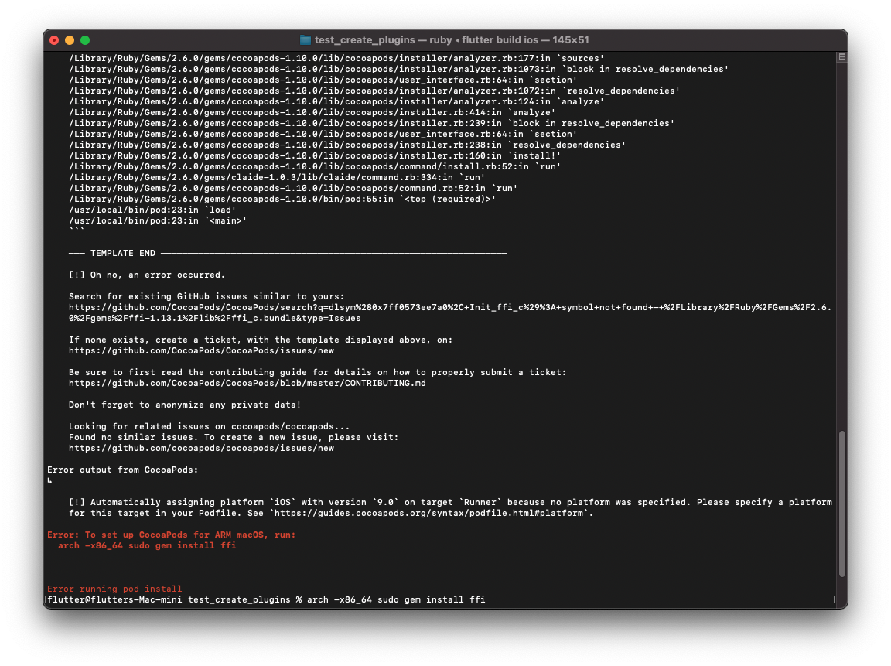
Task: Click the 'TEMPLATE END' separator label
Action: (x=123, y=253)
